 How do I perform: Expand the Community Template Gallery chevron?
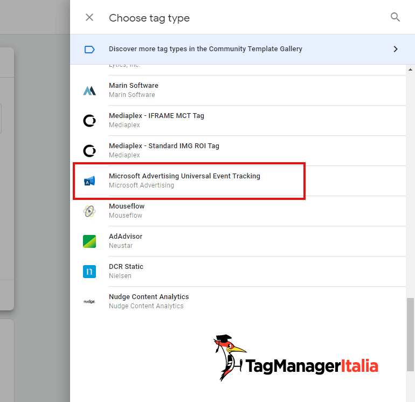click(396, 49)
